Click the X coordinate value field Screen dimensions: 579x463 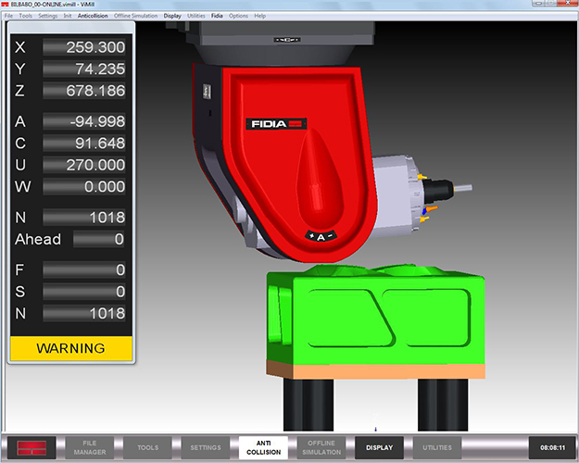click(85, 46)
